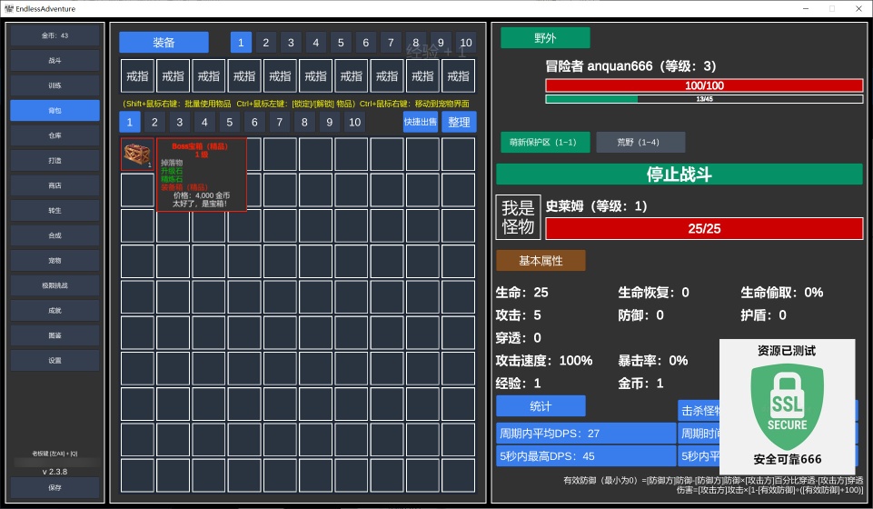Select the 萌新保护区 (1-1) area tab
The width and height of the screenshot is (873, 509).
[x=545, y=143]
